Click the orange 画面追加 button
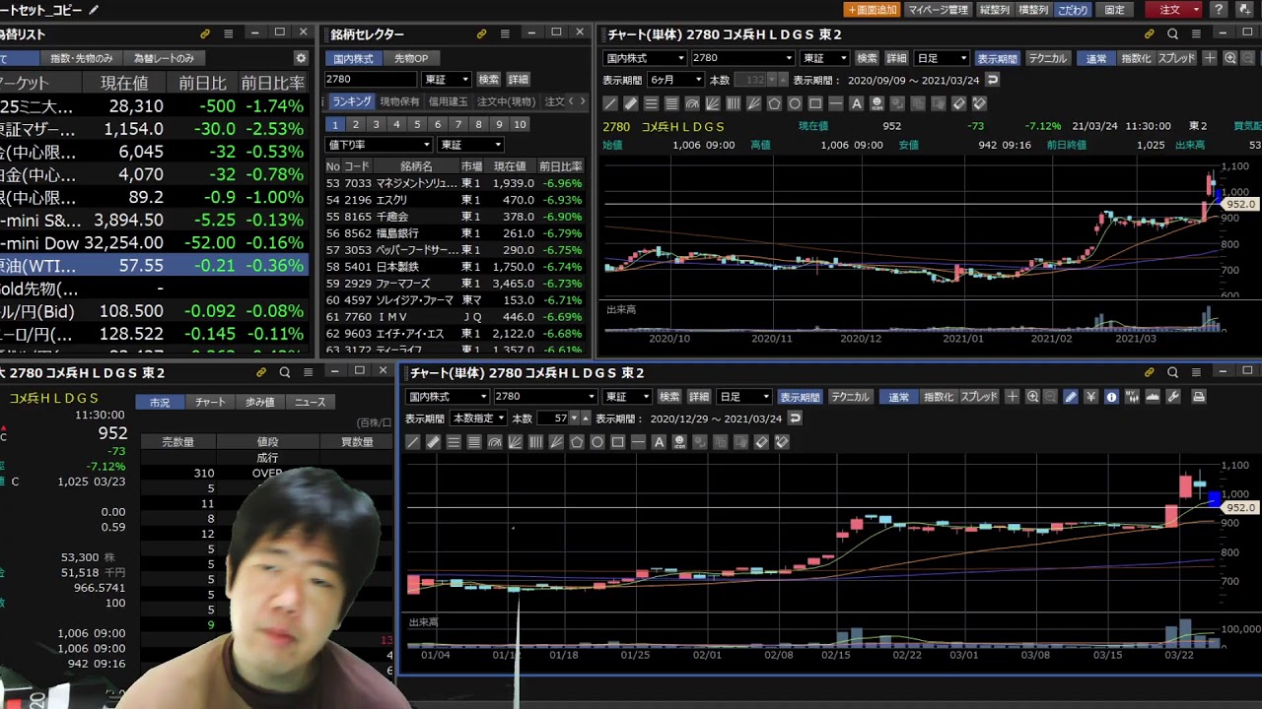 [872, 10]
